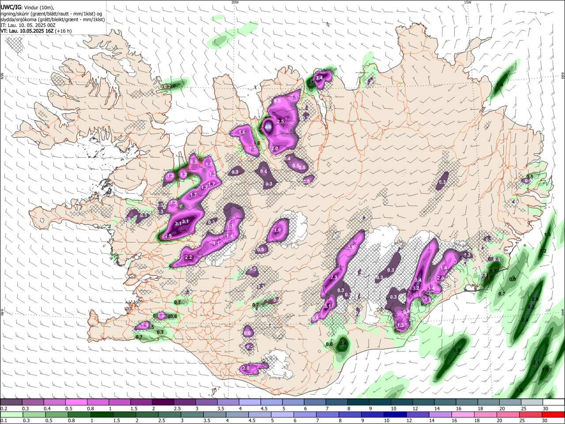565x424 pixels.
Task: Select rain legend swatch between 0.3 and 0.5
Action: click(34, 414)
